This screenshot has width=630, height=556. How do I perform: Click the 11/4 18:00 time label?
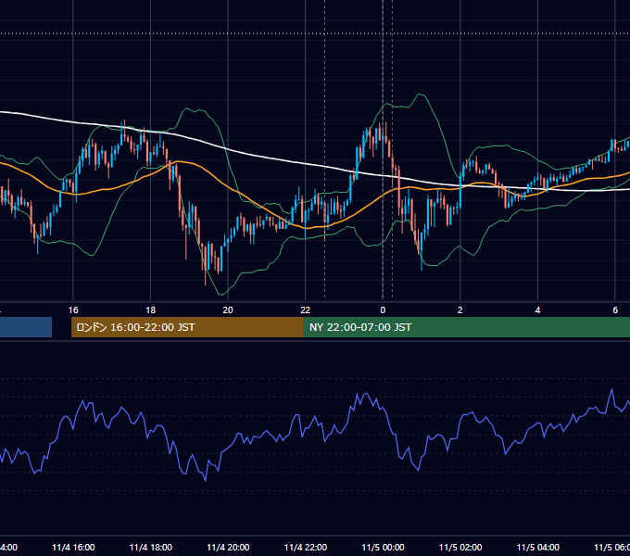coord(151,548)
